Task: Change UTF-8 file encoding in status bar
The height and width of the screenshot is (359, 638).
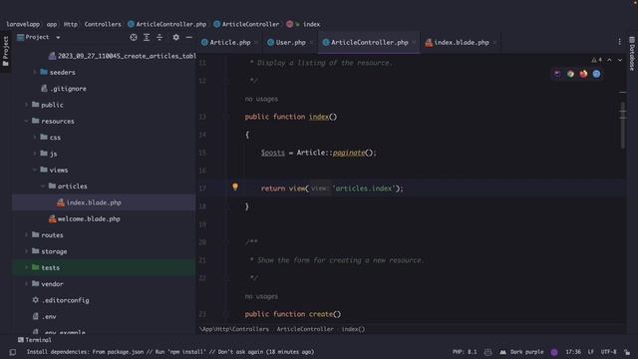Action: [x=608, y=352]
